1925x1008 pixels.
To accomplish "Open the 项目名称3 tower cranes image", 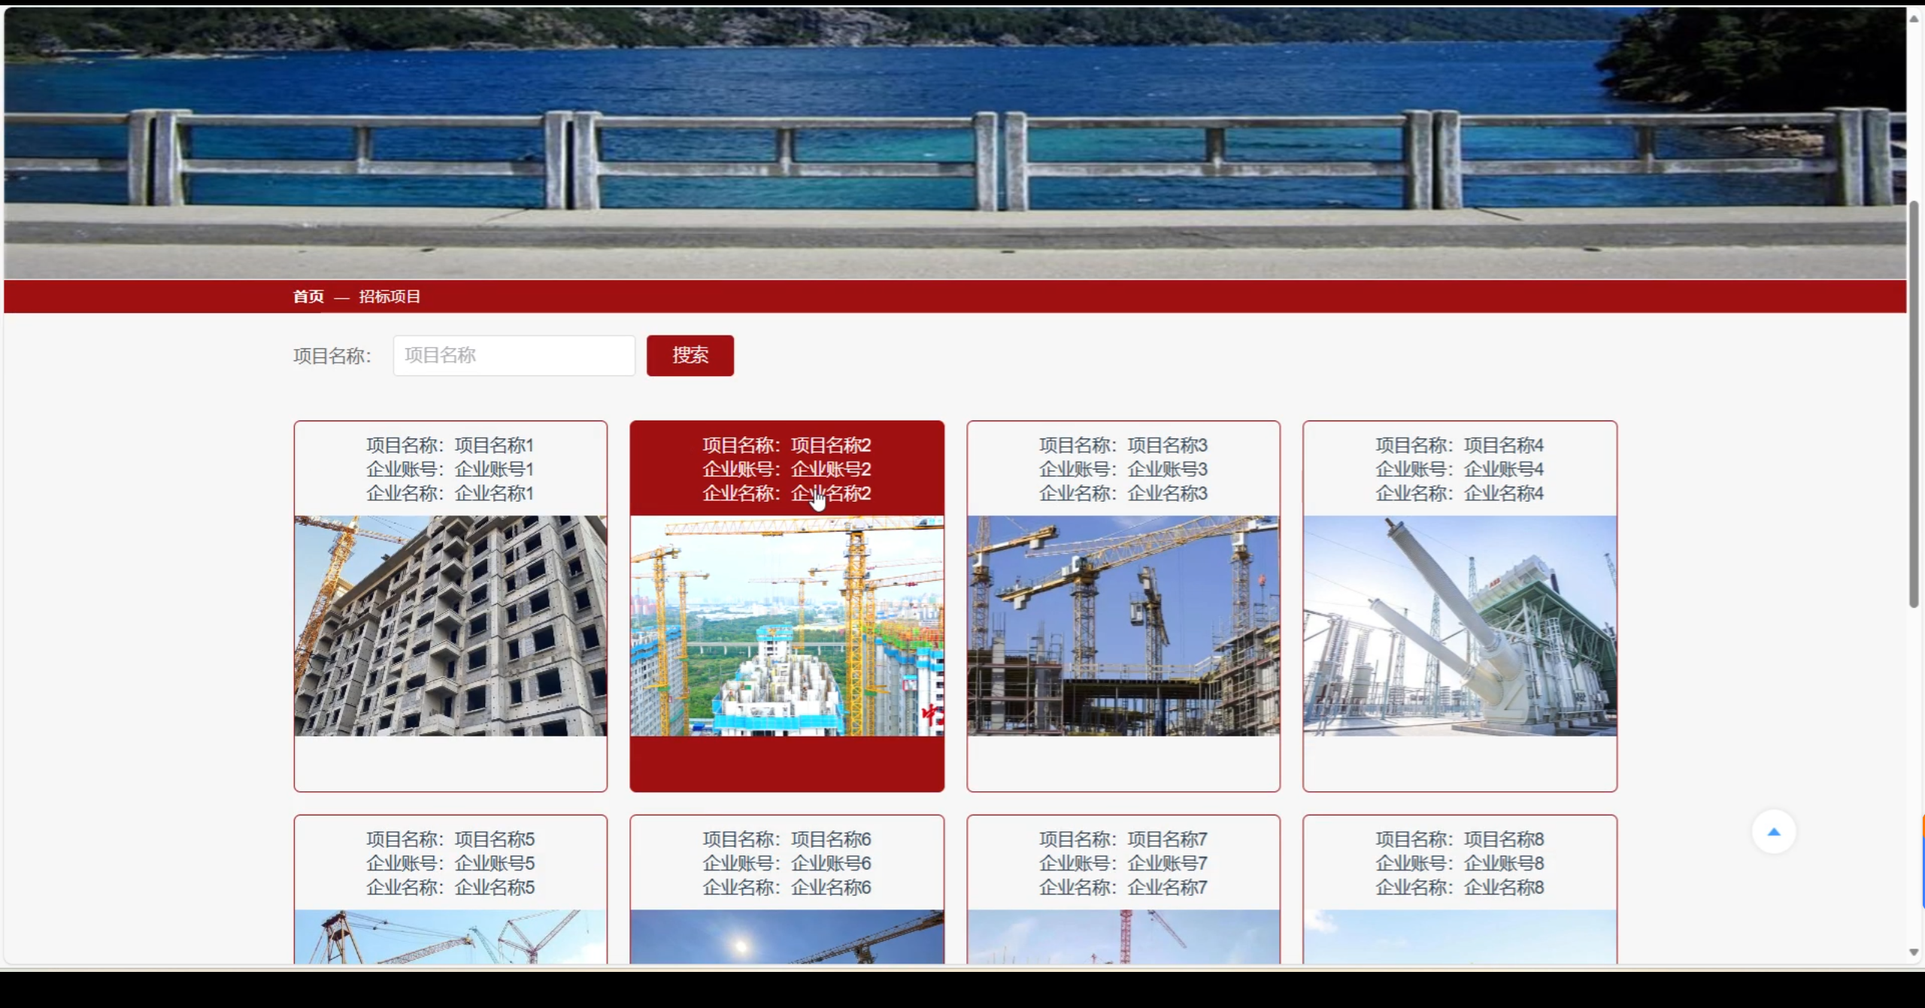I will pyautogui.click(x=1123, y=625).
